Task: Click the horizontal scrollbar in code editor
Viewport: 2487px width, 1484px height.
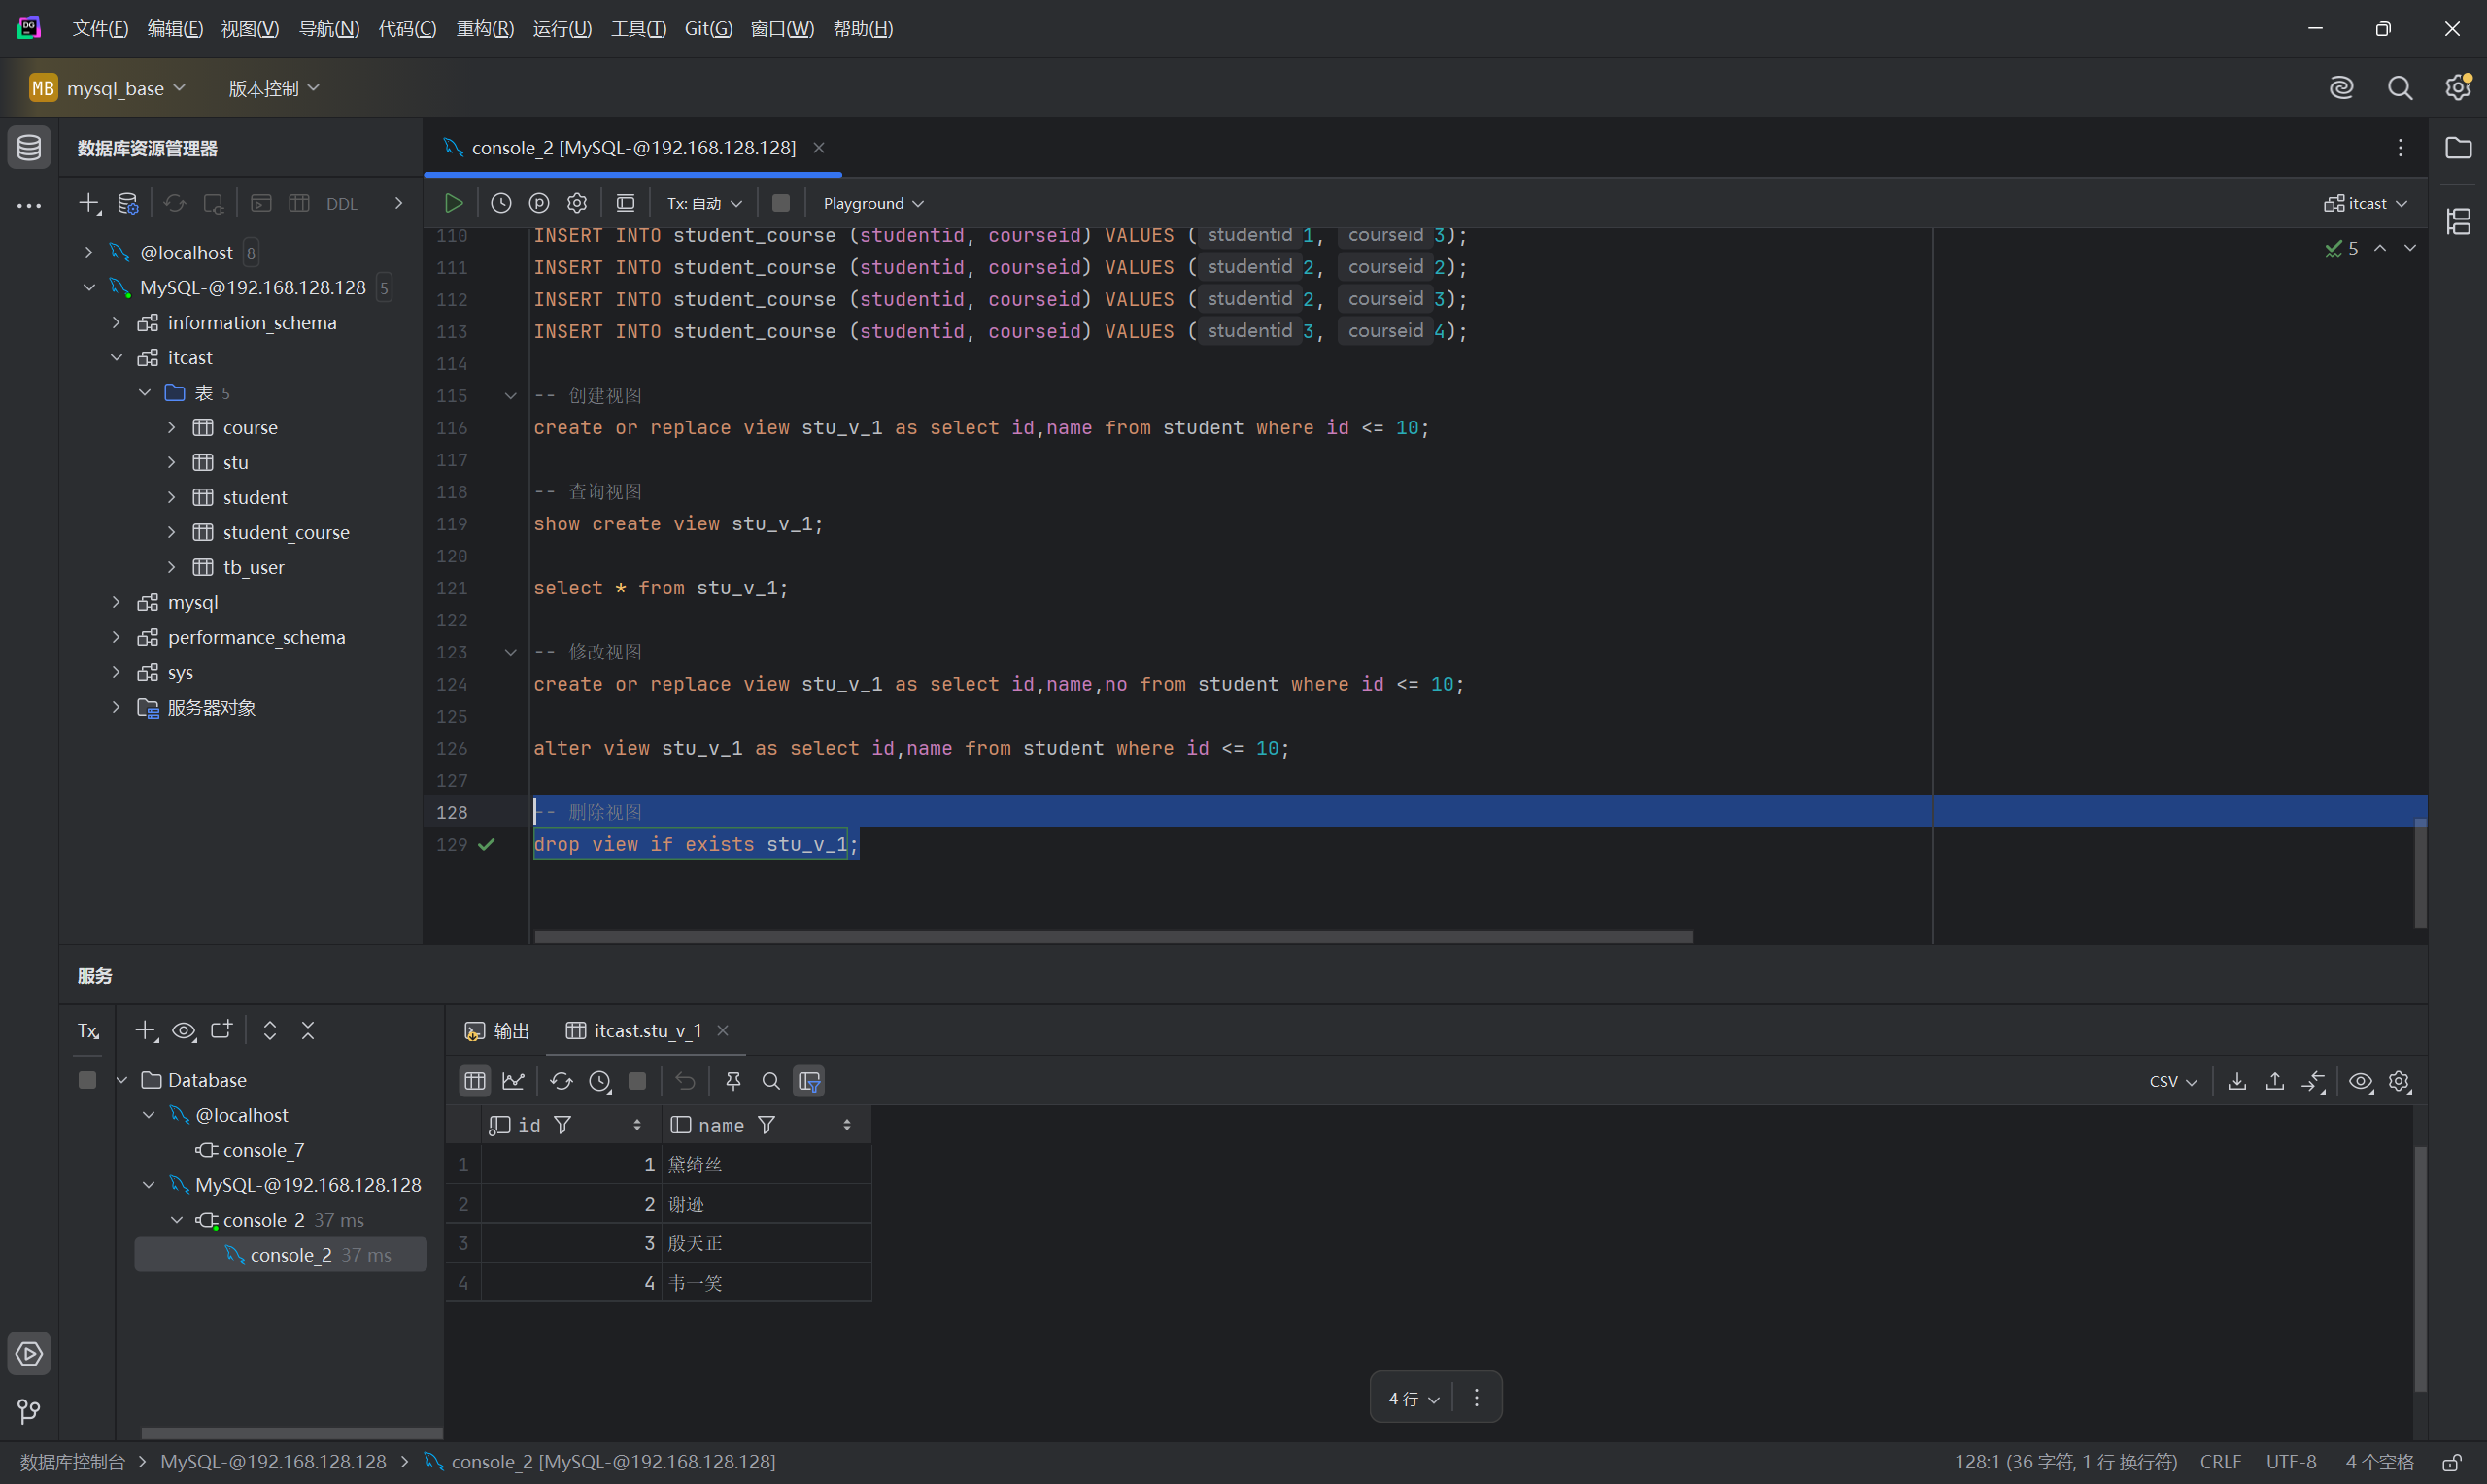Action: click(1113, 937)
